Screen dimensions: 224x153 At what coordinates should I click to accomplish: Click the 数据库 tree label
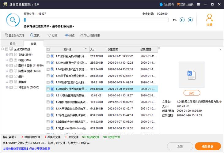pos(22,82)
